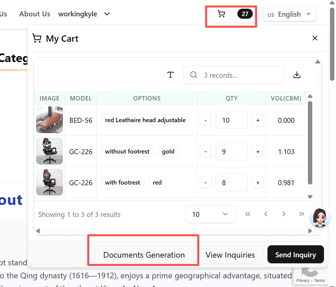
Task: Open the English language dropdown
Action: pyautogui.click(x=290, y=14)
